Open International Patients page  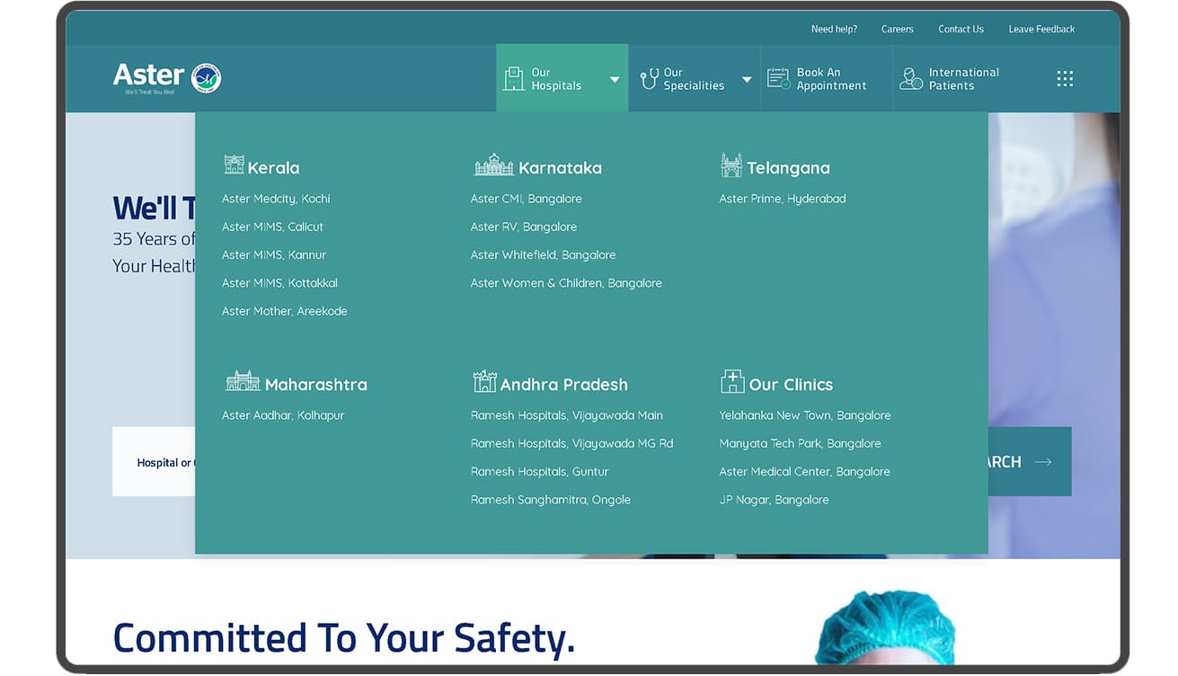point(959,78)
